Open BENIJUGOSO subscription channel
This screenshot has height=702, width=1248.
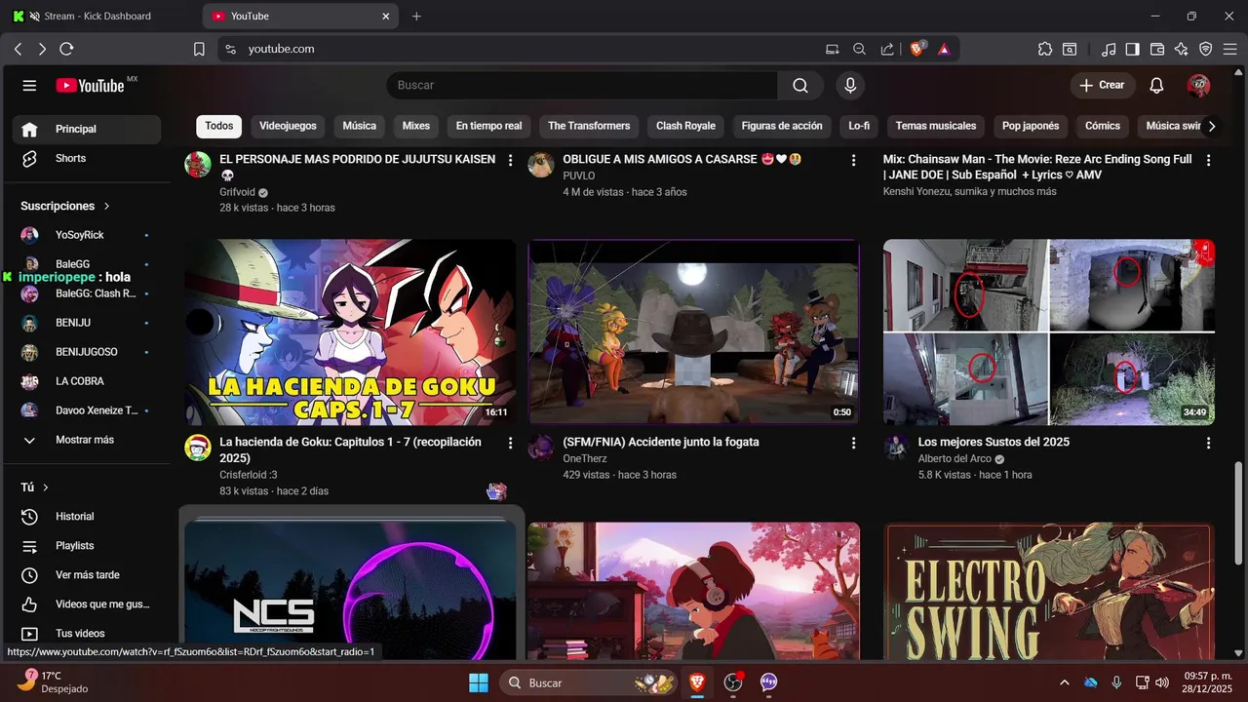(x=86, y=352)
